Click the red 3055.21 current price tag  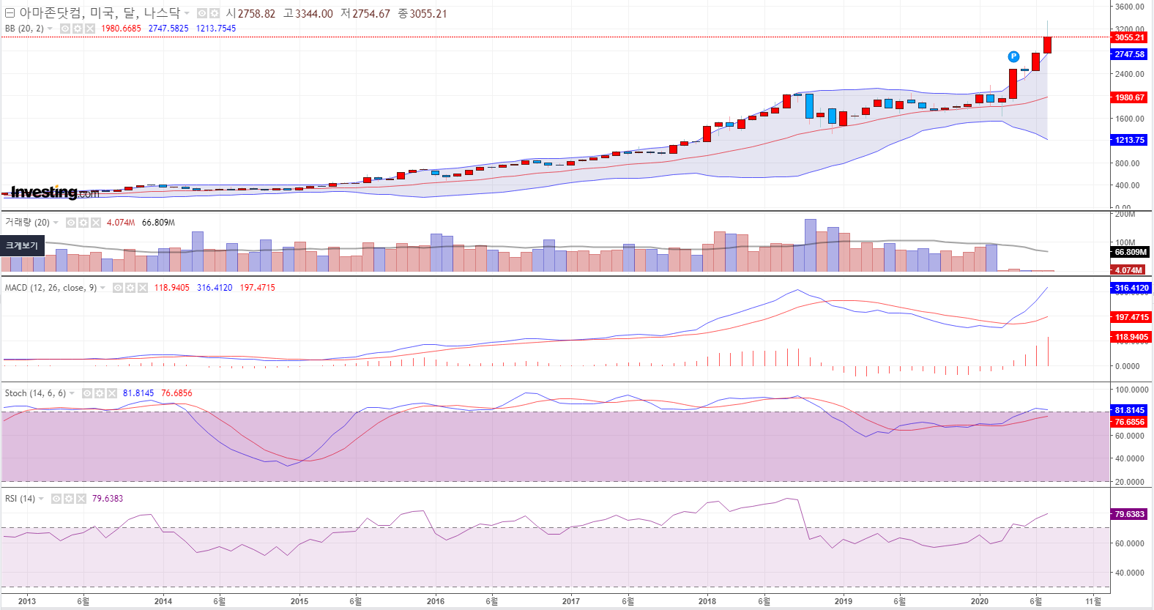(x=1130, y=37)
